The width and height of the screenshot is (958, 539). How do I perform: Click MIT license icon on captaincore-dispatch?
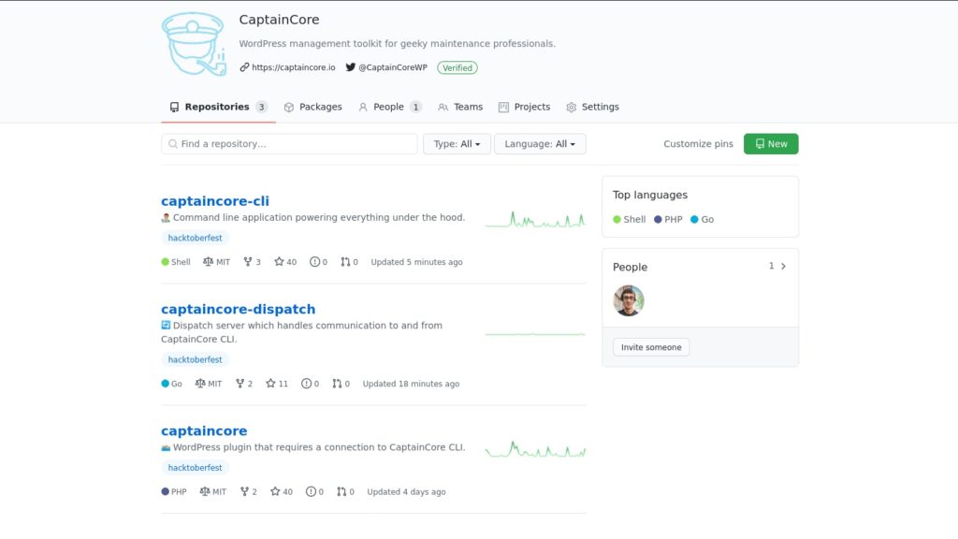200,384
